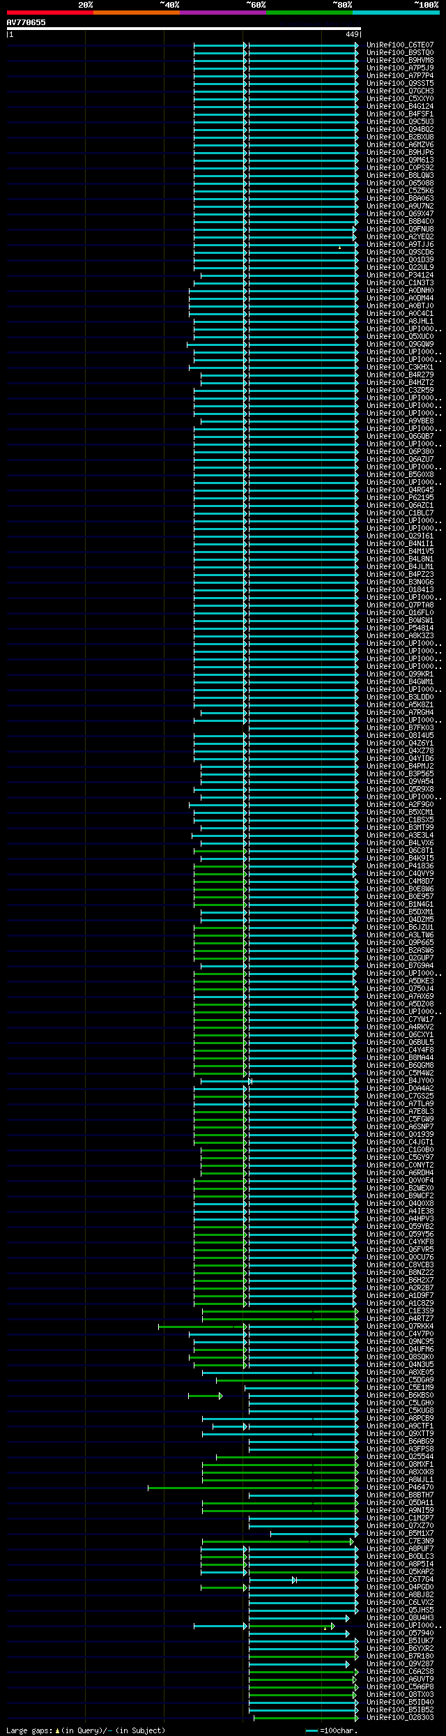This screenshot has height=1736, width=446.
Task: Select the UniRef100_Q69X47 label
Action: (400, 214)
